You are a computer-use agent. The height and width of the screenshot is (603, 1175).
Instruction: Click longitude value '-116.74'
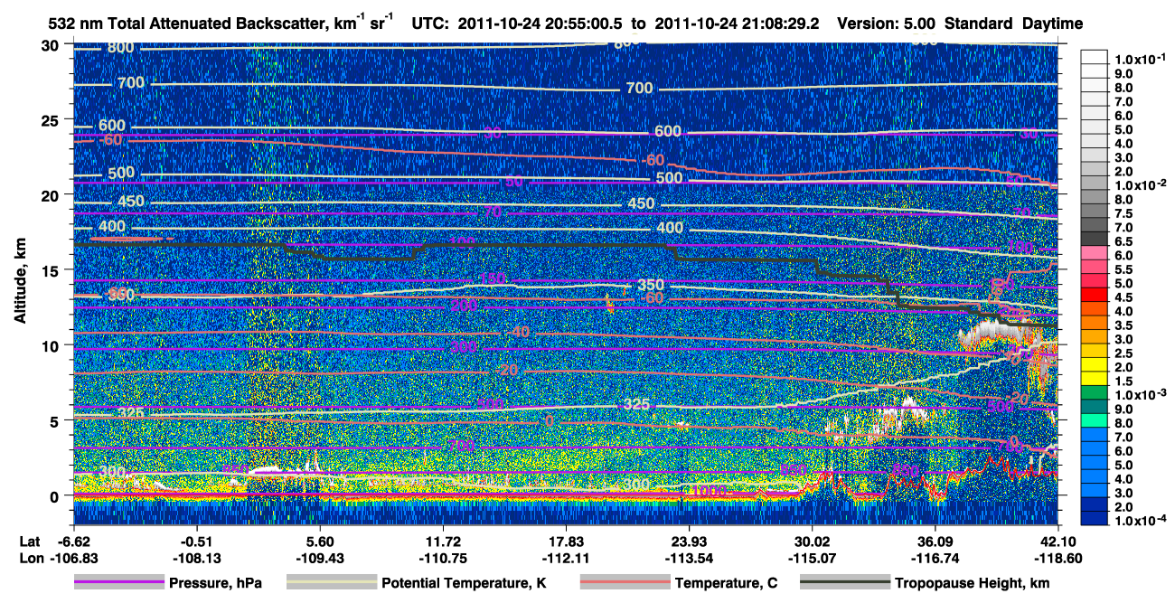935,558
